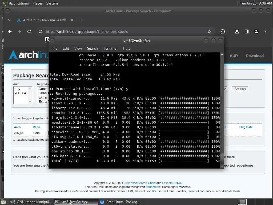Viewport: 273px width, 205px height.
Task: Open a new browser tab
Action: click(82, 20)
